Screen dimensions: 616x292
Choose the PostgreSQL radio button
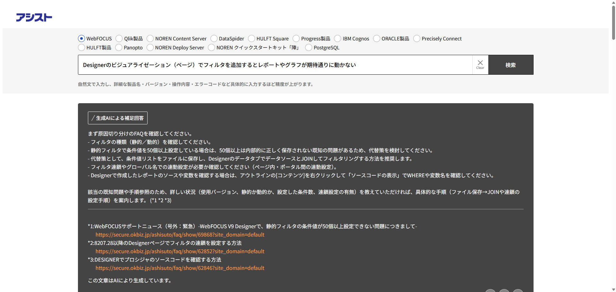[309, 47]
